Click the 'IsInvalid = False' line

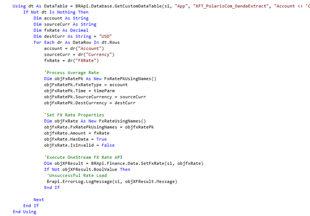coord(80,145)
